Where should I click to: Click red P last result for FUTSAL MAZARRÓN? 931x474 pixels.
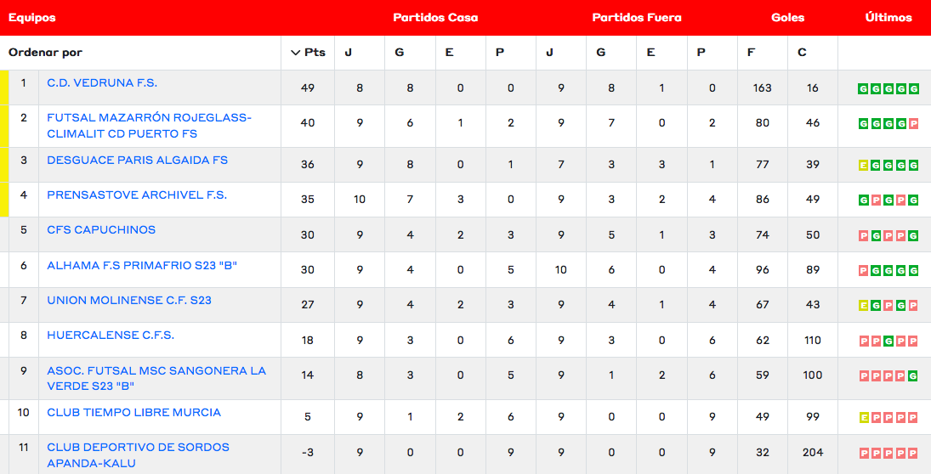(914, 124)
